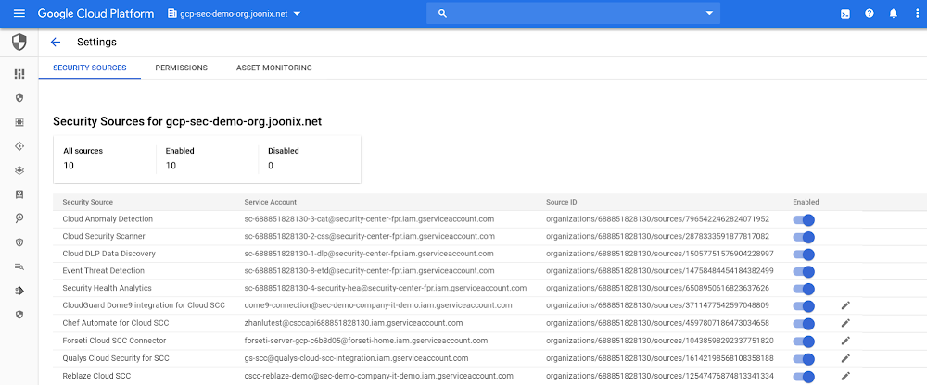Click inside the top search field

574,14
